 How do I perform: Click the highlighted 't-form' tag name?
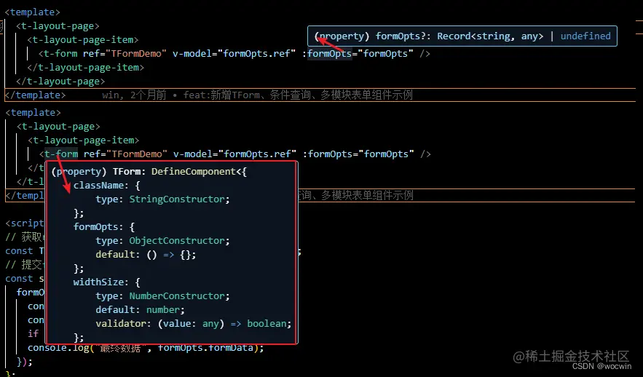click(61, 154)
